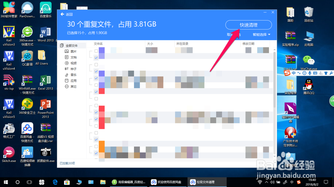Open 百度音乐 desktop icon
The image size is (334, 187).
(45, 10)
